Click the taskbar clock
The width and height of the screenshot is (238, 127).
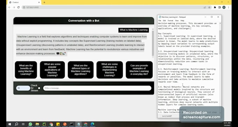(x=227, y=124)
